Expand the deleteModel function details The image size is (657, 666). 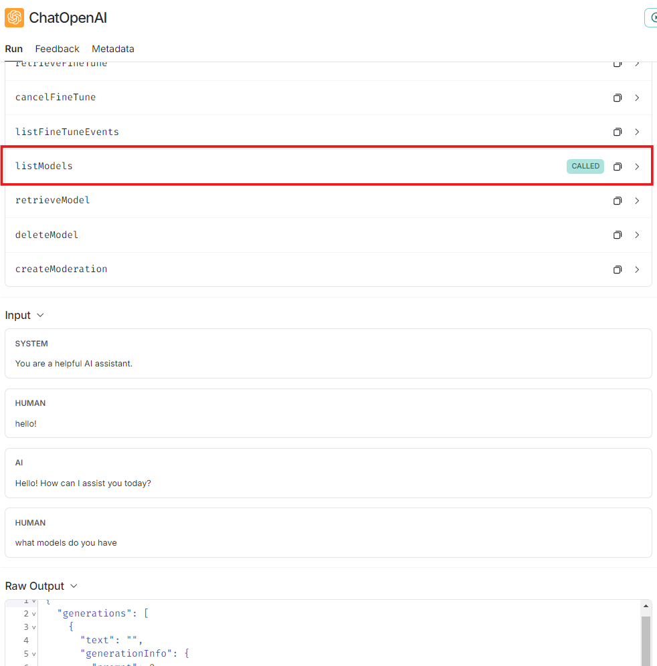(x=637, y=235)
